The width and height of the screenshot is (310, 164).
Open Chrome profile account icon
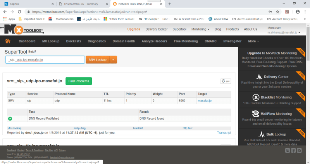pyautogui.click(x=298, y=12)
